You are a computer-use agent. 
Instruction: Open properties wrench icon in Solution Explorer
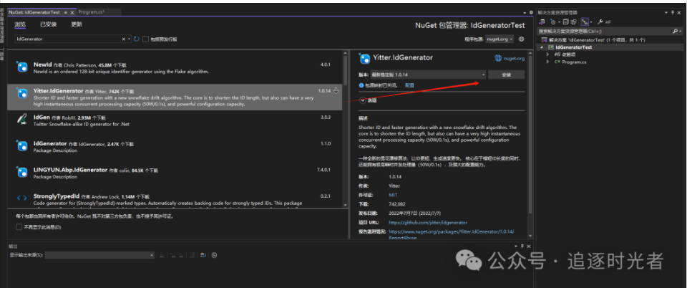[600, 21]
